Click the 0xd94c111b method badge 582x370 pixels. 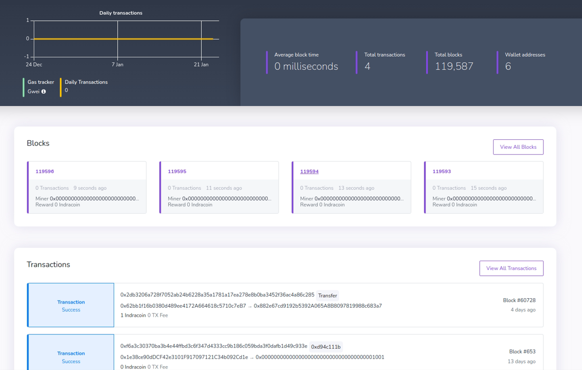(x=326, y=347)
